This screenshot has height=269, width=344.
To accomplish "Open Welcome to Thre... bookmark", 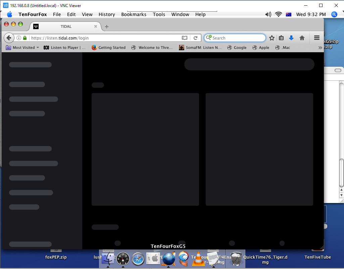I will 152,48.
